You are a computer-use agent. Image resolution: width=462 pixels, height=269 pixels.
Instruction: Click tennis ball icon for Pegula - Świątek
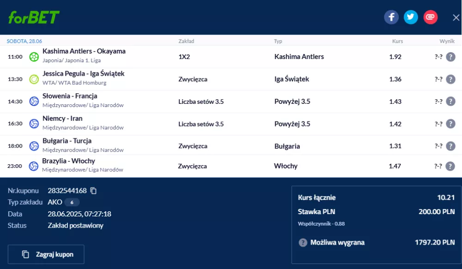coord(34,79)
